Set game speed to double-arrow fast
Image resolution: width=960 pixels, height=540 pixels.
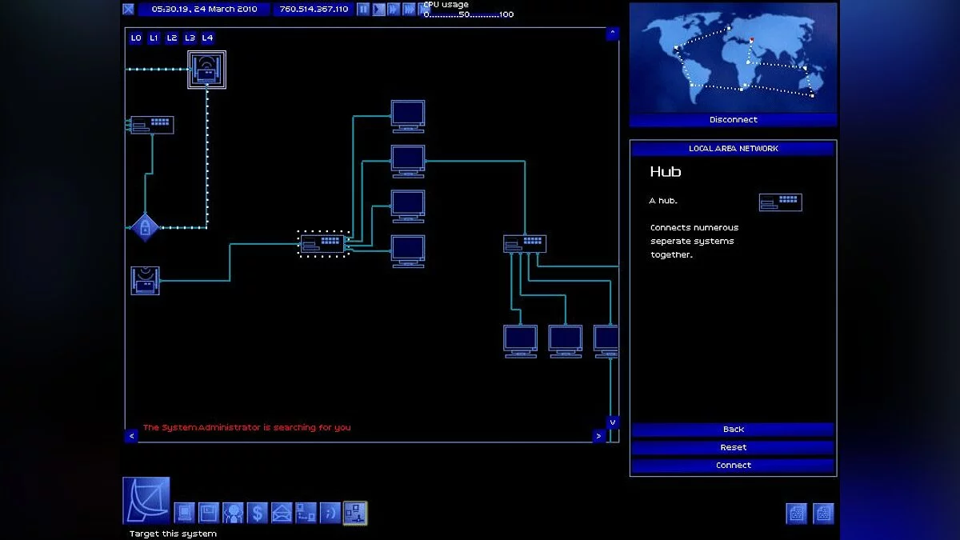click(x=394, y=10)
